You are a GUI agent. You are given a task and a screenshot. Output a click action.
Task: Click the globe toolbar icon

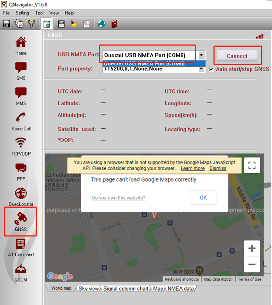tap(102, 24)
